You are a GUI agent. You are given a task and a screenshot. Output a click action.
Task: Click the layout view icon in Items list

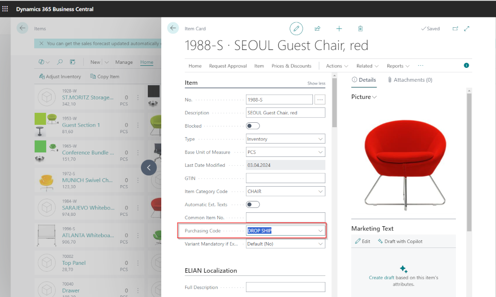coord(72,62)
